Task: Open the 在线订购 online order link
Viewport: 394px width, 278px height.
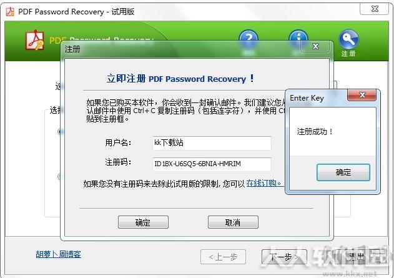Action: tap(263, 183)
